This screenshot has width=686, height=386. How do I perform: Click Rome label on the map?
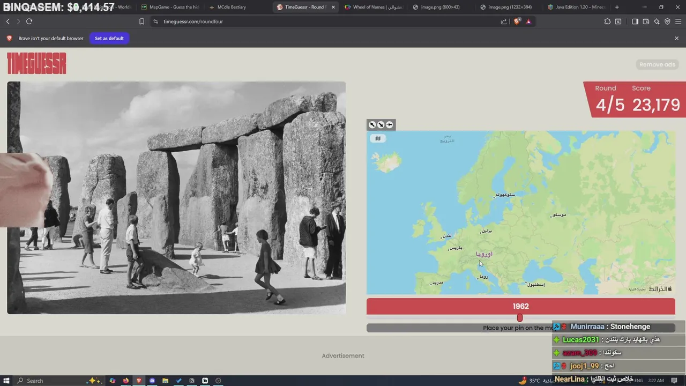(483, 277)
